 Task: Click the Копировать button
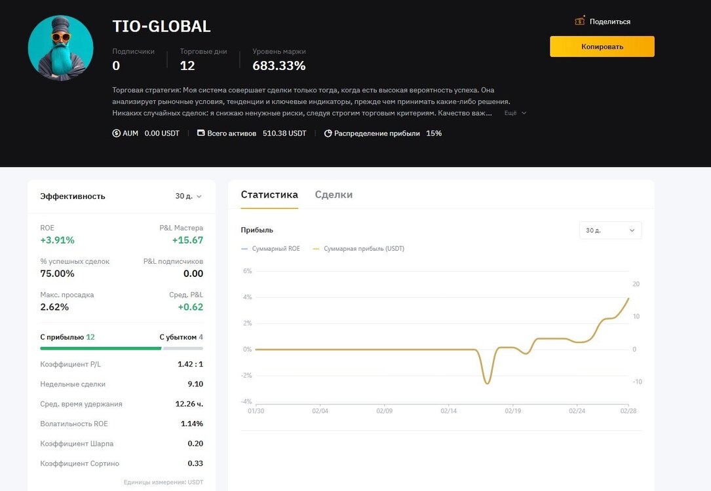click(x=602, y=46)
